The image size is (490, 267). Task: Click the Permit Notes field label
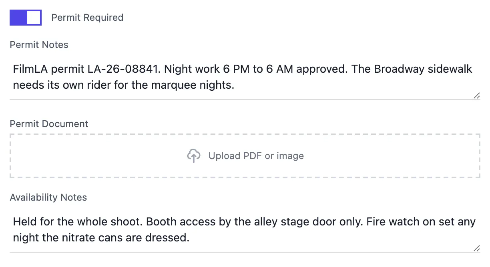pos(39,45)
